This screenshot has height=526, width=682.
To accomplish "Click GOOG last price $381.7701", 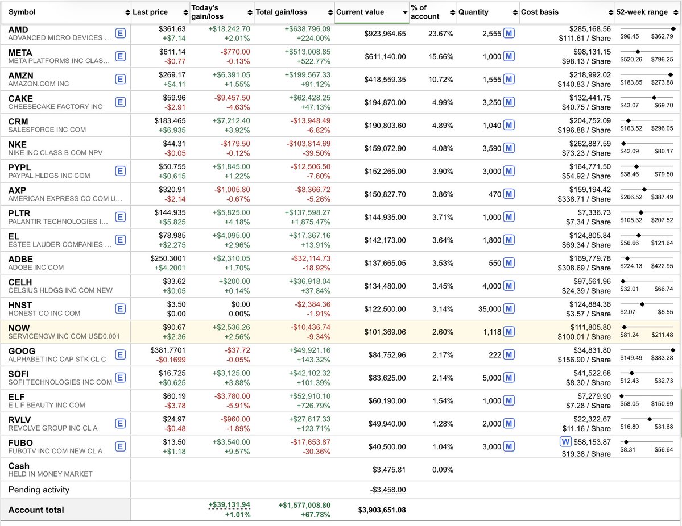I will (168, 350).
